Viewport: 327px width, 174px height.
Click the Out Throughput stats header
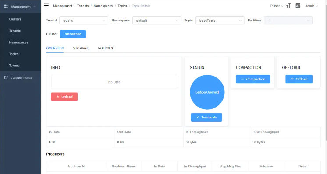click(x=286, y=132)
